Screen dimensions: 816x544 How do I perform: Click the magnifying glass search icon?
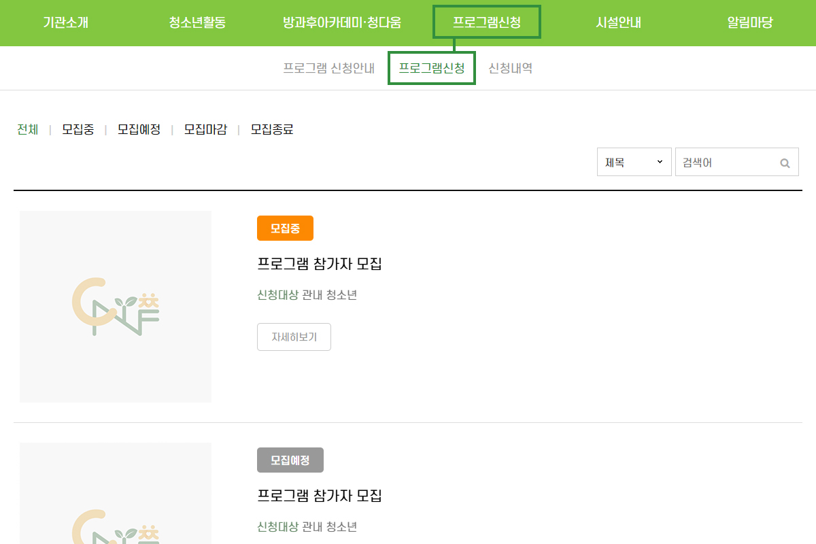[x=785, y=163]
